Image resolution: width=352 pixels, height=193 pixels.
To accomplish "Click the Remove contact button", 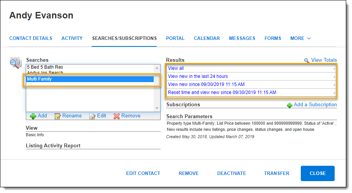I will pyautogui.click(x=189, y=173).
